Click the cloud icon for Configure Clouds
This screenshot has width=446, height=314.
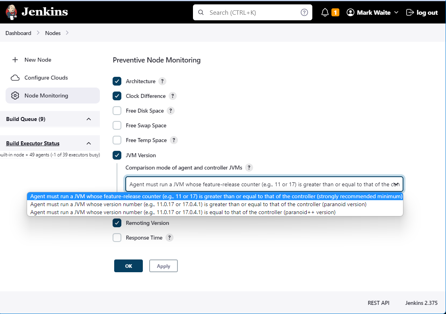pos(15,78)
